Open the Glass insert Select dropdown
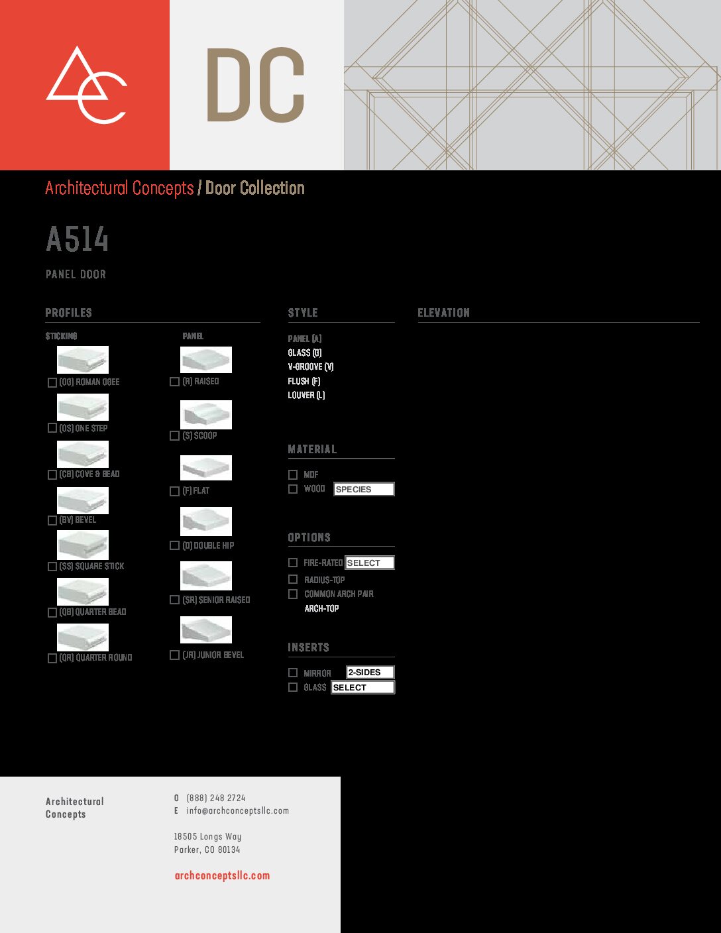This screenshot has height=933, width=721. point(363,687)
